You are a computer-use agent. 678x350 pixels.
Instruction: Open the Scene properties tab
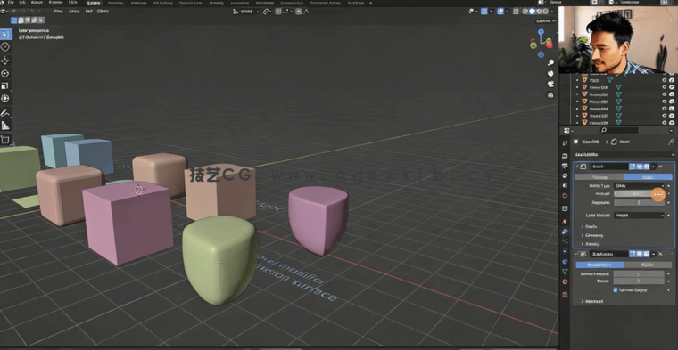(x=565, y=185)
